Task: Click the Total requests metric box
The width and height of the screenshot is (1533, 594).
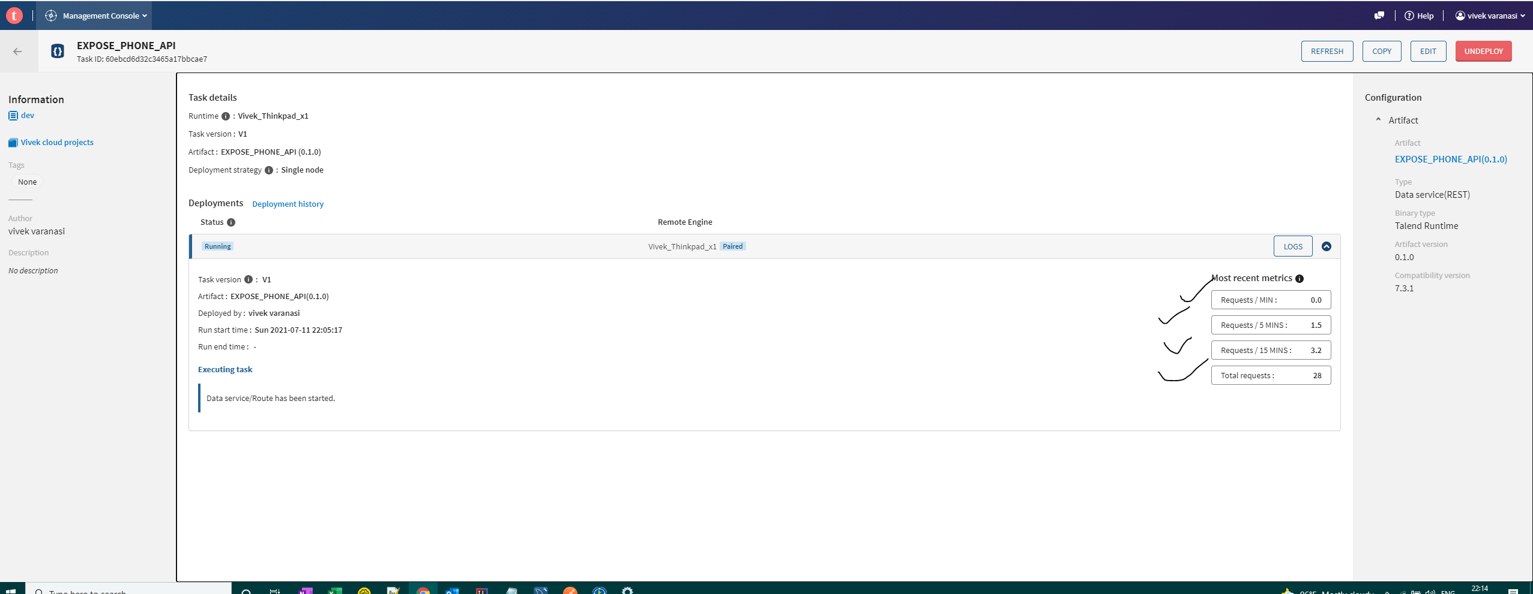Action: 1271,375
